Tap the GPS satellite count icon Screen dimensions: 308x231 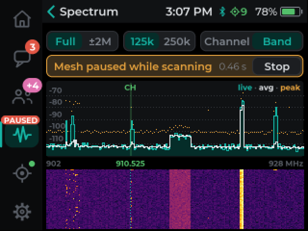click(x=239, y=12)
